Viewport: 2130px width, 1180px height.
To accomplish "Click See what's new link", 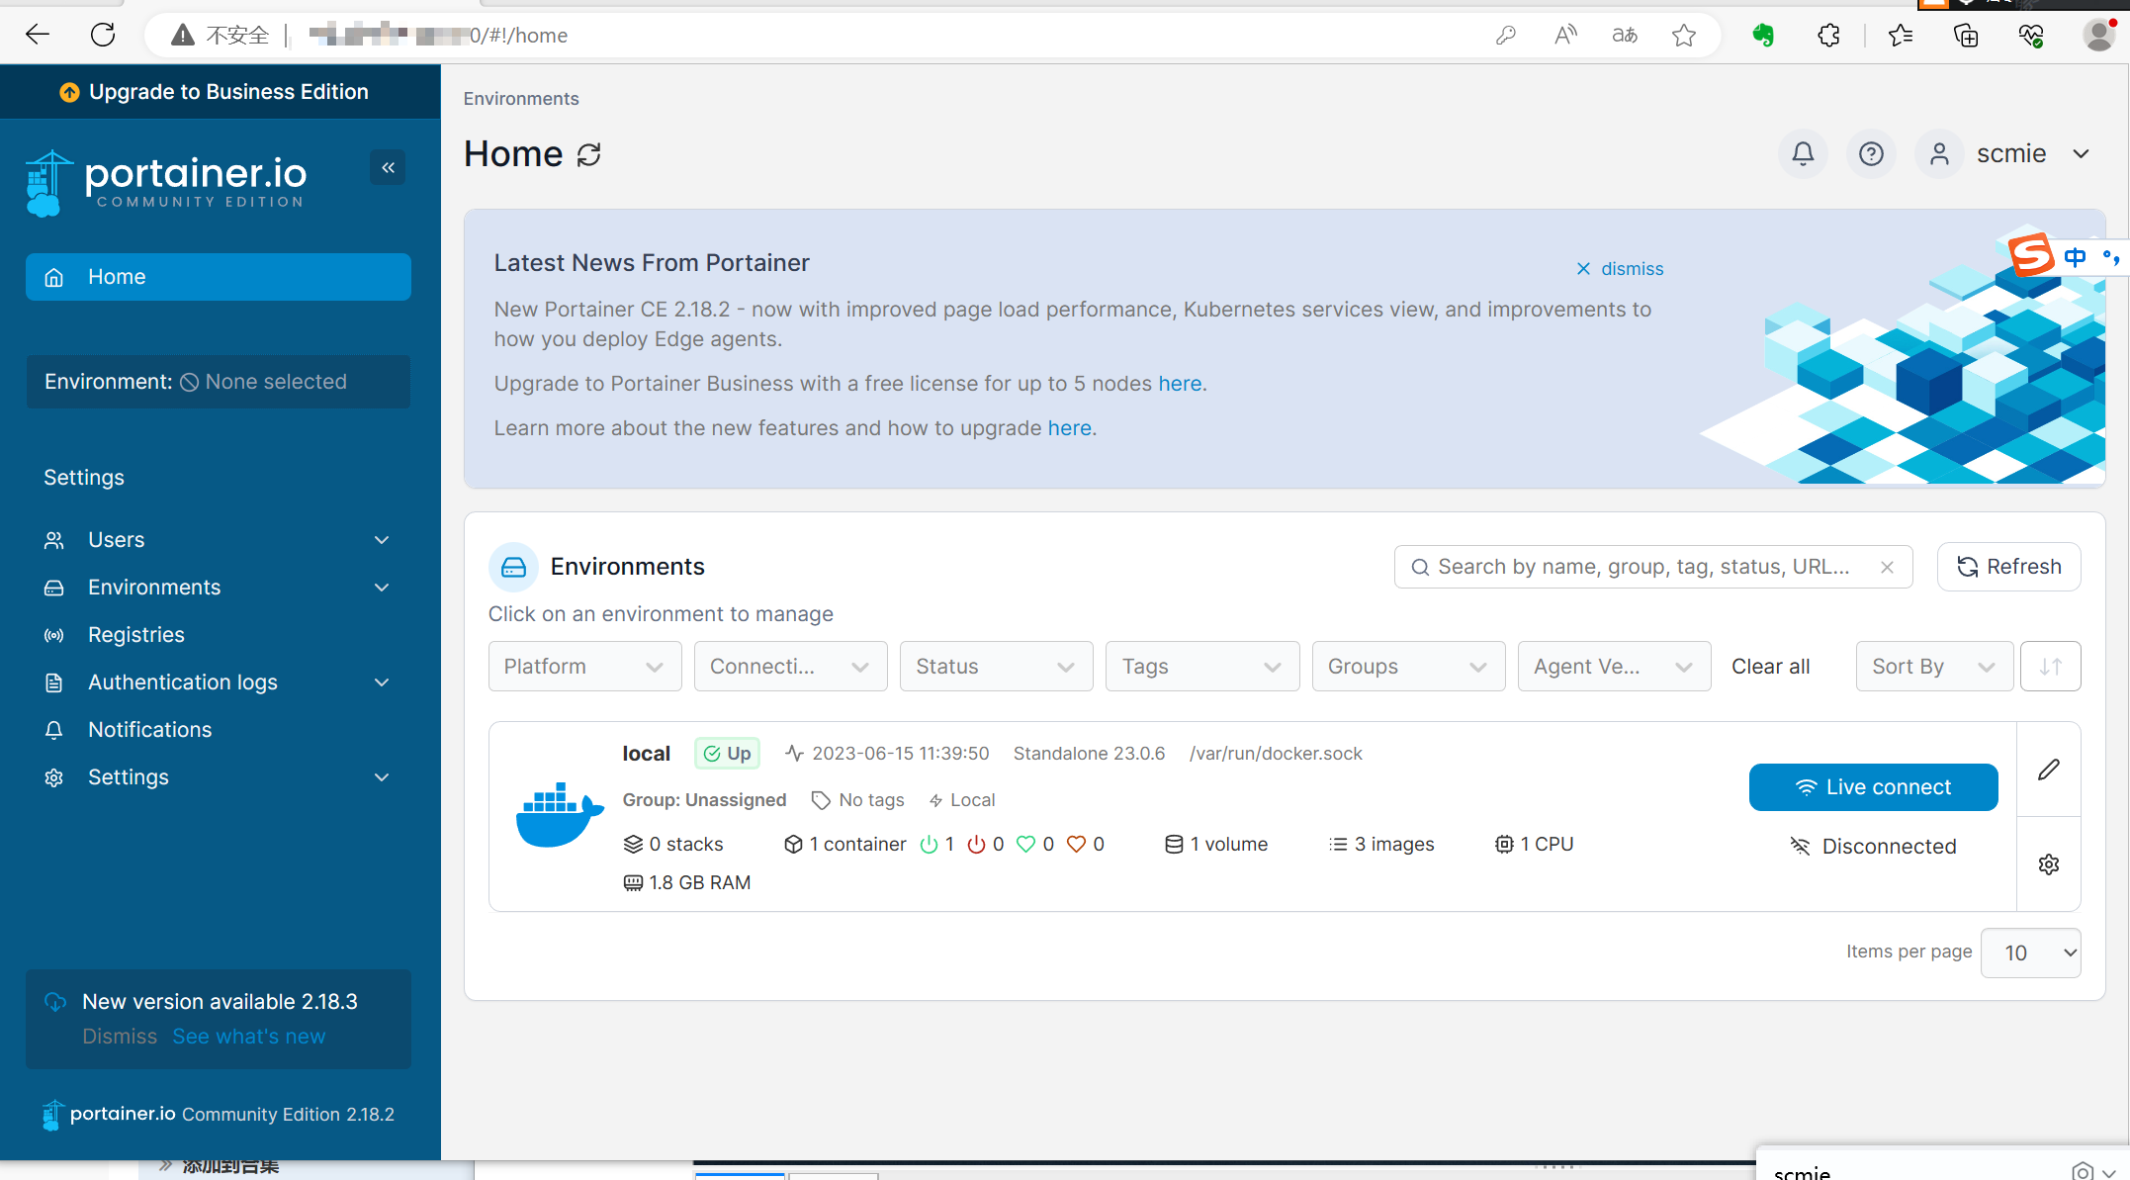I will click(249, 1037).
